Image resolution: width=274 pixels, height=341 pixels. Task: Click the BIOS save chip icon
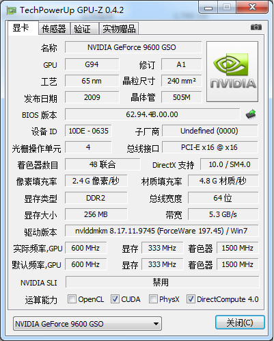click(x=251, y=114)
